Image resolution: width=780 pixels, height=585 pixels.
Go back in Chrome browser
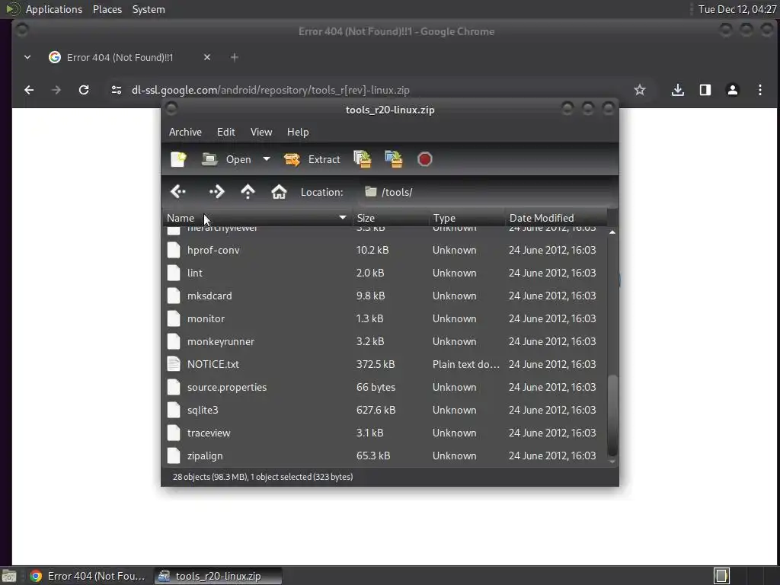point(29,90)
